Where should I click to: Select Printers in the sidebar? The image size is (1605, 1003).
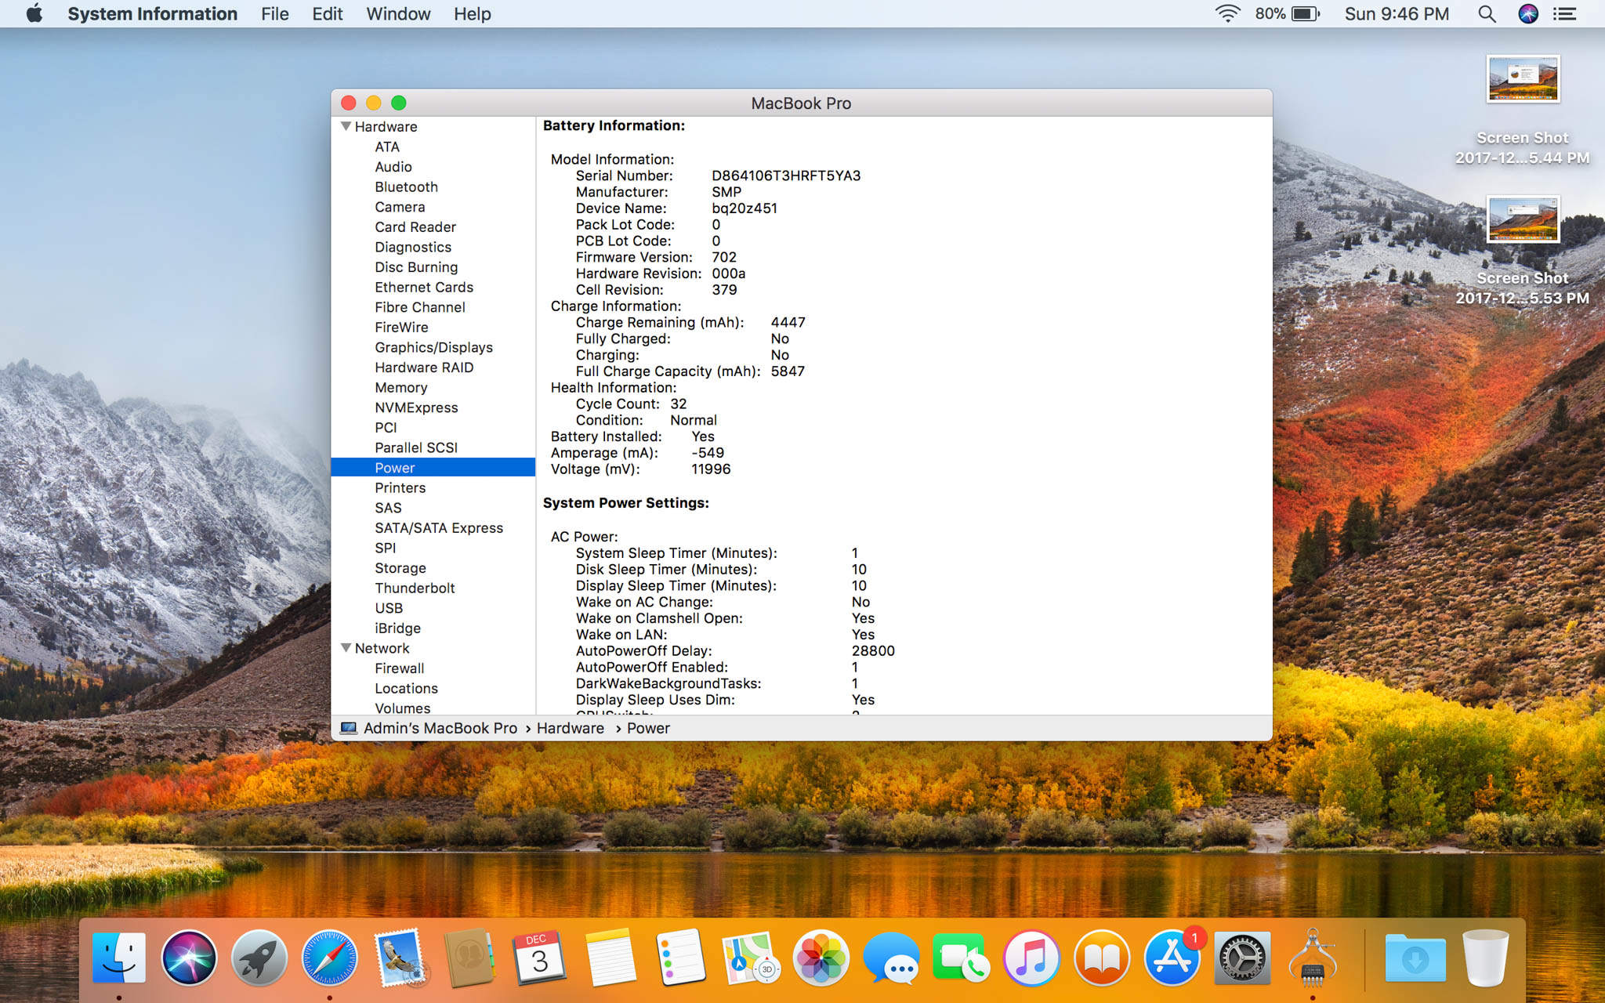point(400,487)
